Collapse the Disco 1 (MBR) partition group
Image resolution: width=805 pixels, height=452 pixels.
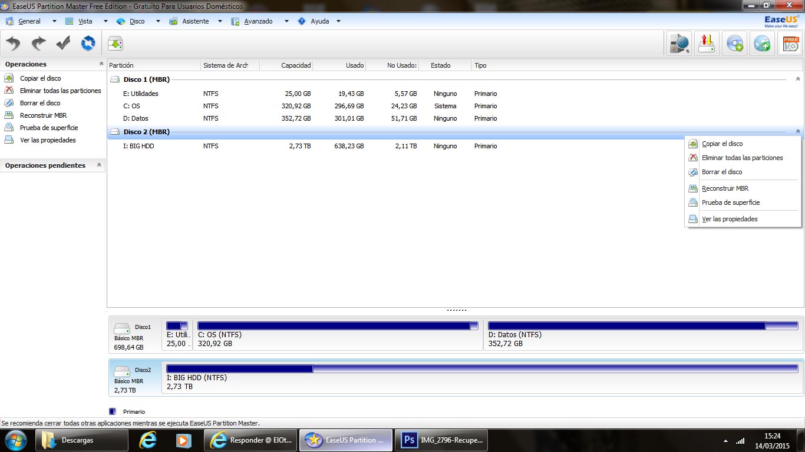pos(798,79)
